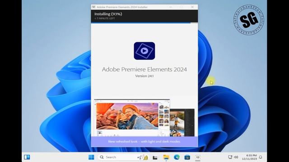Open the Windows Start menu
Image resolution: width=289 pixels, height=162 pixels.
click(x=91, y=157)
